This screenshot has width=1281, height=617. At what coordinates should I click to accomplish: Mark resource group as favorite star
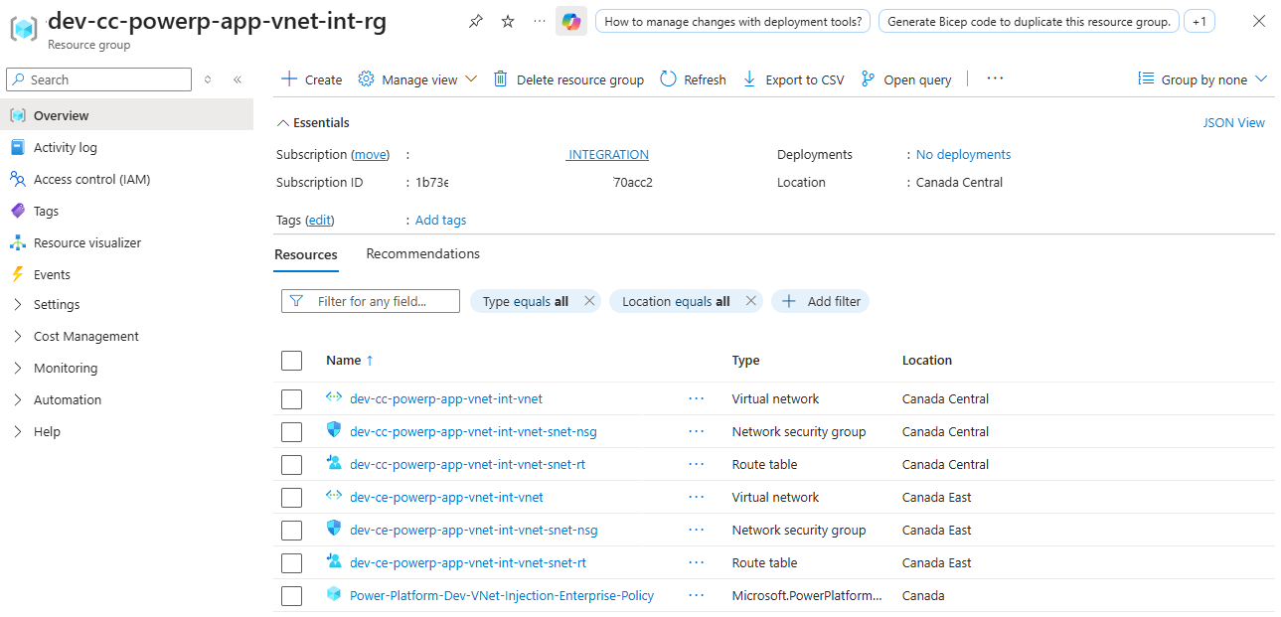[x=508, y=22]
